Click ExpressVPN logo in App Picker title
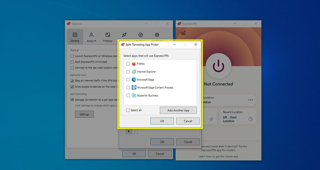The height and width of the screenshot is (170, 320). point(123,45)
